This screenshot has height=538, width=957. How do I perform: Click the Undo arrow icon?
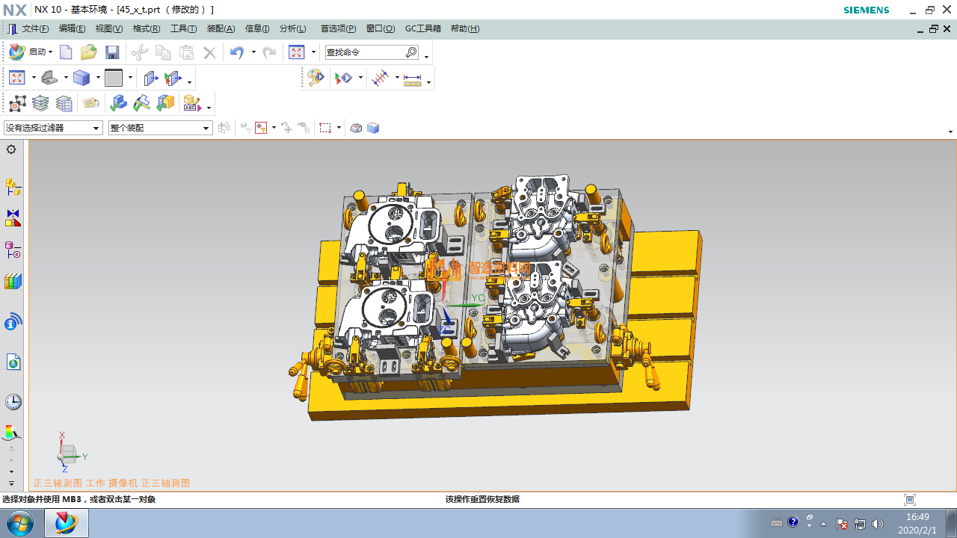point(236,52)
